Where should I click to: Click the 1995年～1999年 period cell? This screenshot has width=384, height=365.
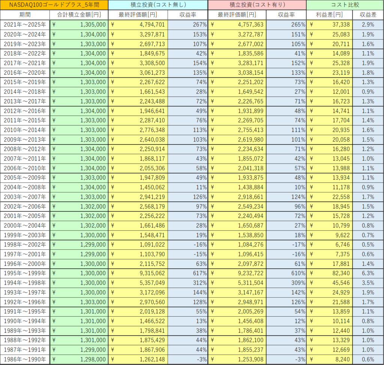25,273
